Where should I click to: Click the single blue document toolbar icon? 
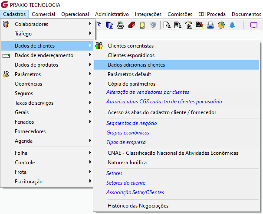click(99, 25)
